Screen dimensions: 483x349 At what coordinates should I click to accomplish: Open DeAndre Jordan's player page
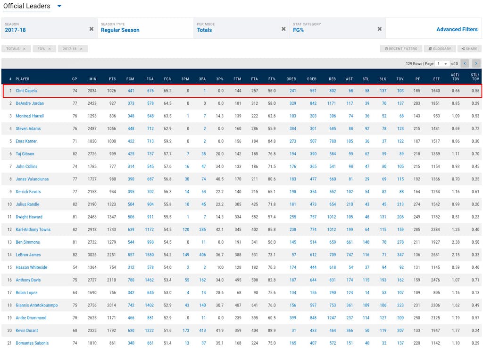pos(30,103)
